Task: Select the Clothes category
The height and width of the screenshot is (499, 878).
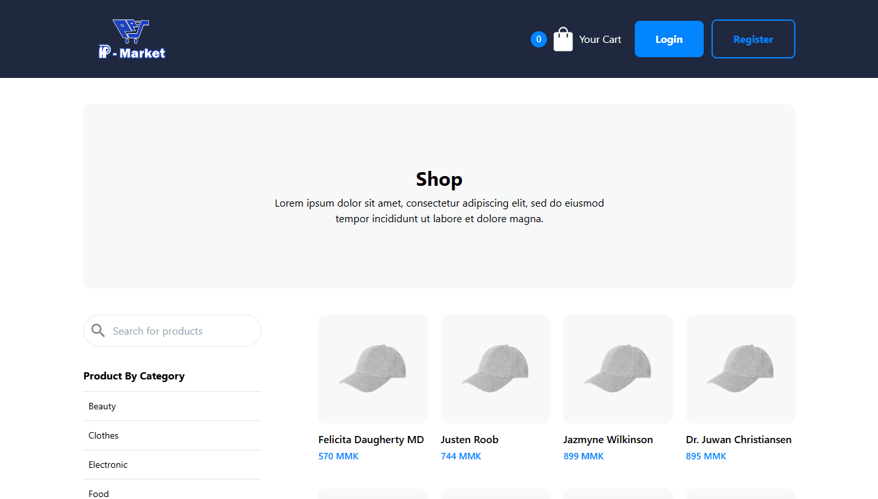Action: click(103, 435)
